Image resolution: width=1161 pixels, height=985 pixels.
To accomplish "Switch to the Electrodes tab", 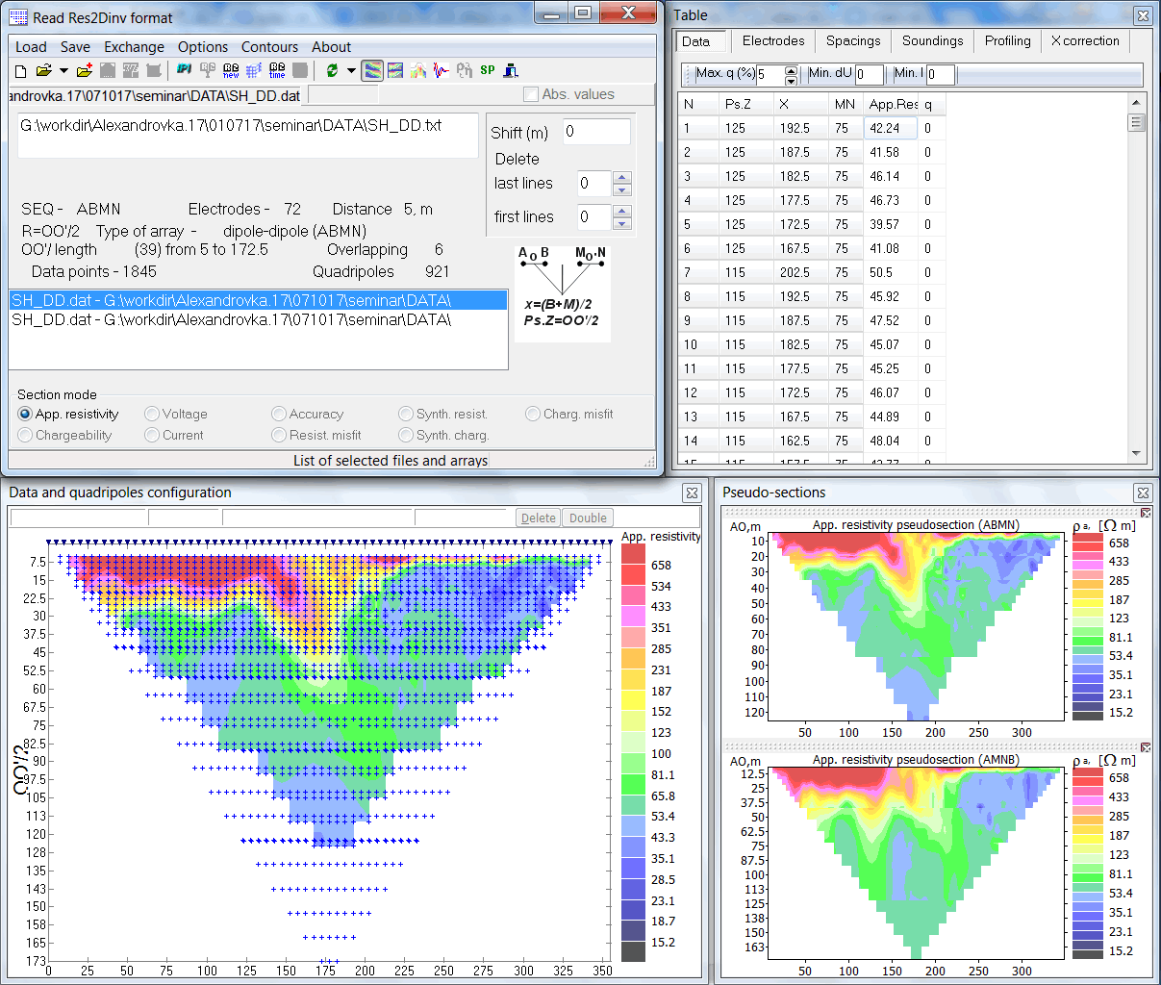I will (x=772, y=41).
